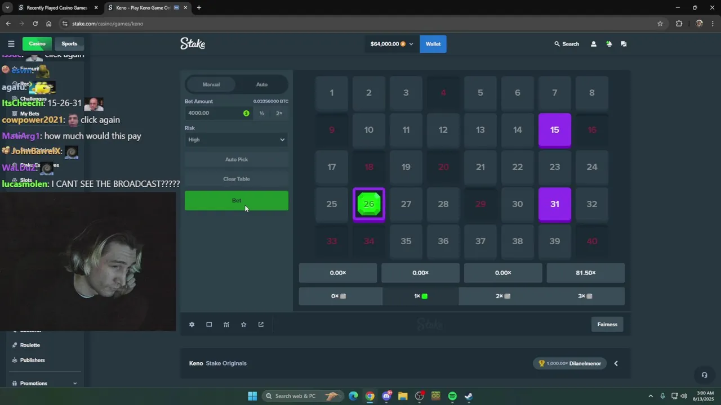Select keno number 10
721x405 pixels.
[x=369, y=130]
